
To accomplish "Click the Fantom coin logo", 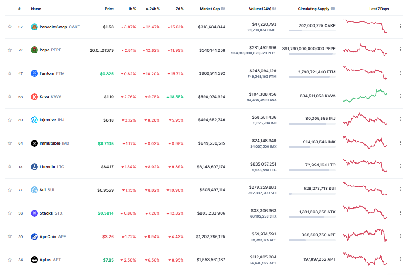I will 34,73.
